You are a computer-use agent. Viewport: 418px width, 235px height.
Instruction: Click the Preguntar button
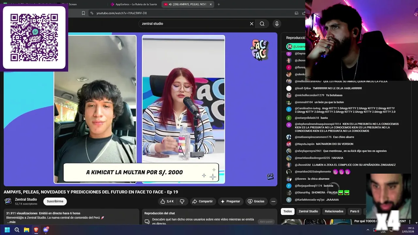pos(231,201)
